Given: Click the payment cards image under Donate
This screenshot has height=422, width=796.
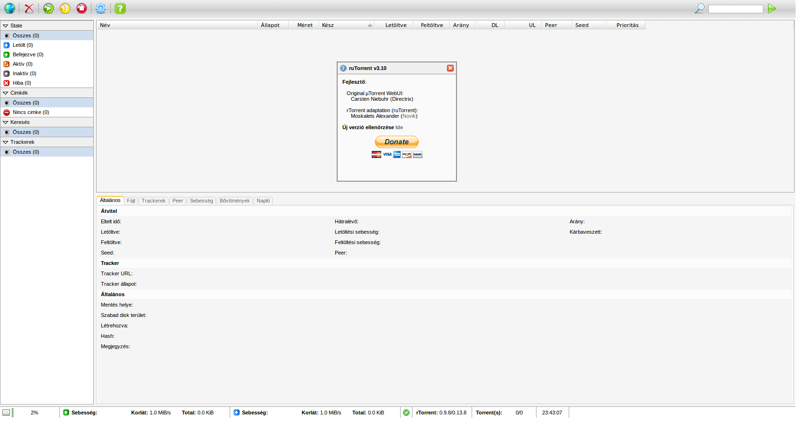Looking at the screenshot, I should coord(397,154).
